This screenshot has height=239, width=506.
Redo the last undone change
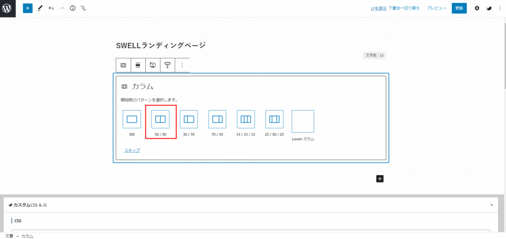[62, 8]
